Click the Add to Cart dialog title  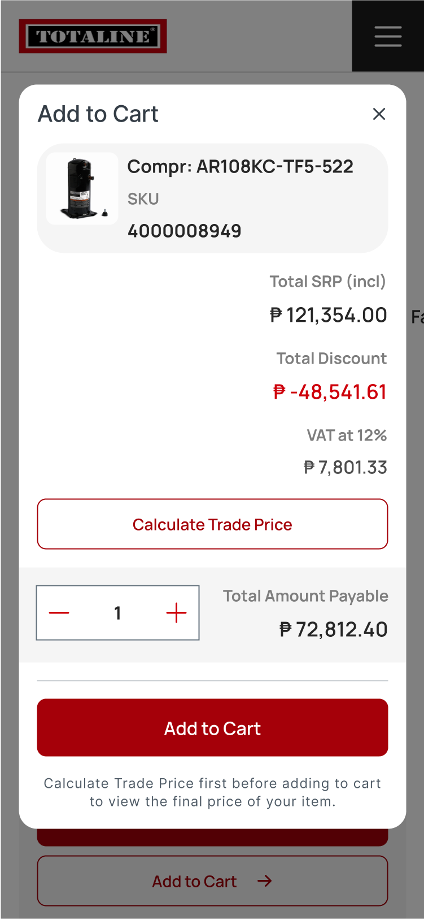[x=98, y=114]
